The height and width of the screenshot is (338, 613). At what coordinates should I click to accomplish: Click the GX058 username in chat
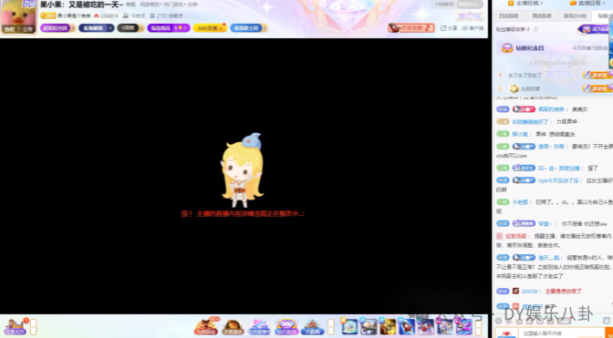pos(529,292)
